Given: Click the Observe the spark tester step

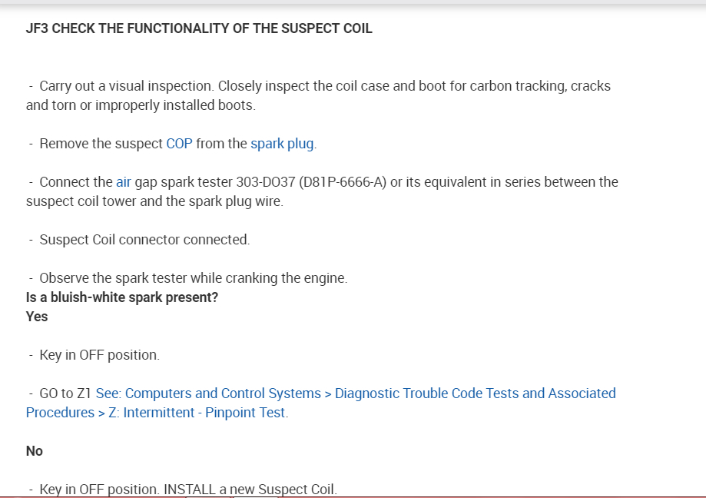Looking at the screenshot, I should [x=193, y=278].
